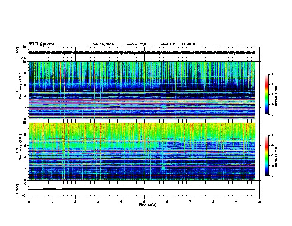
Task: Click time axis tick label "0"
Action: [x=29, y=202]
